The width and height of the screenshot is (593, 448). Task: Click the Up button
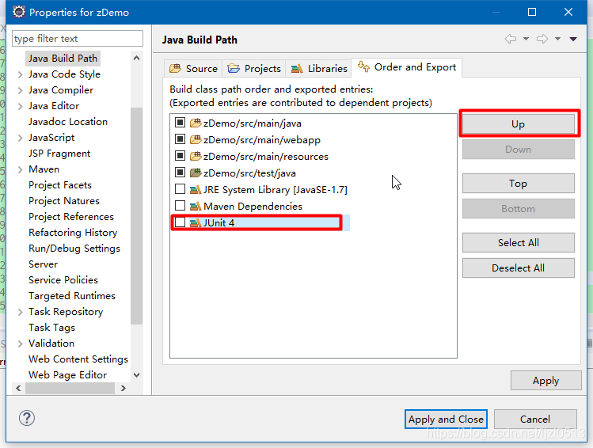[x=518, y=124]
